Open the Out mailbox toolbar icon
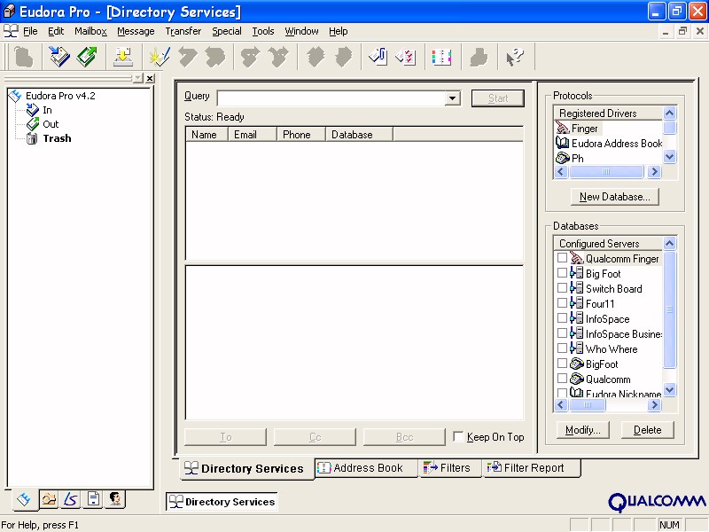Screen dimensions: 709x532 86,57
